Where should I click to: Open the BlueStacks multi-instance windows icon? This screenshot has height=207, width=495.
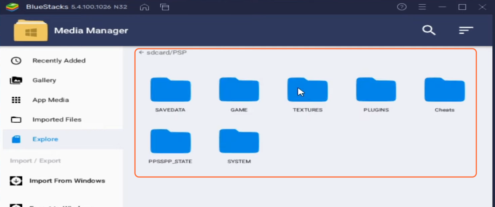click(x=164, y=7)
